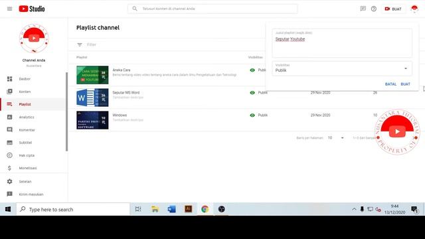425x239 pixels.
Task: Open OBS Studio on the taskbar
Action: pyautogui.click(x=221, y=209)
